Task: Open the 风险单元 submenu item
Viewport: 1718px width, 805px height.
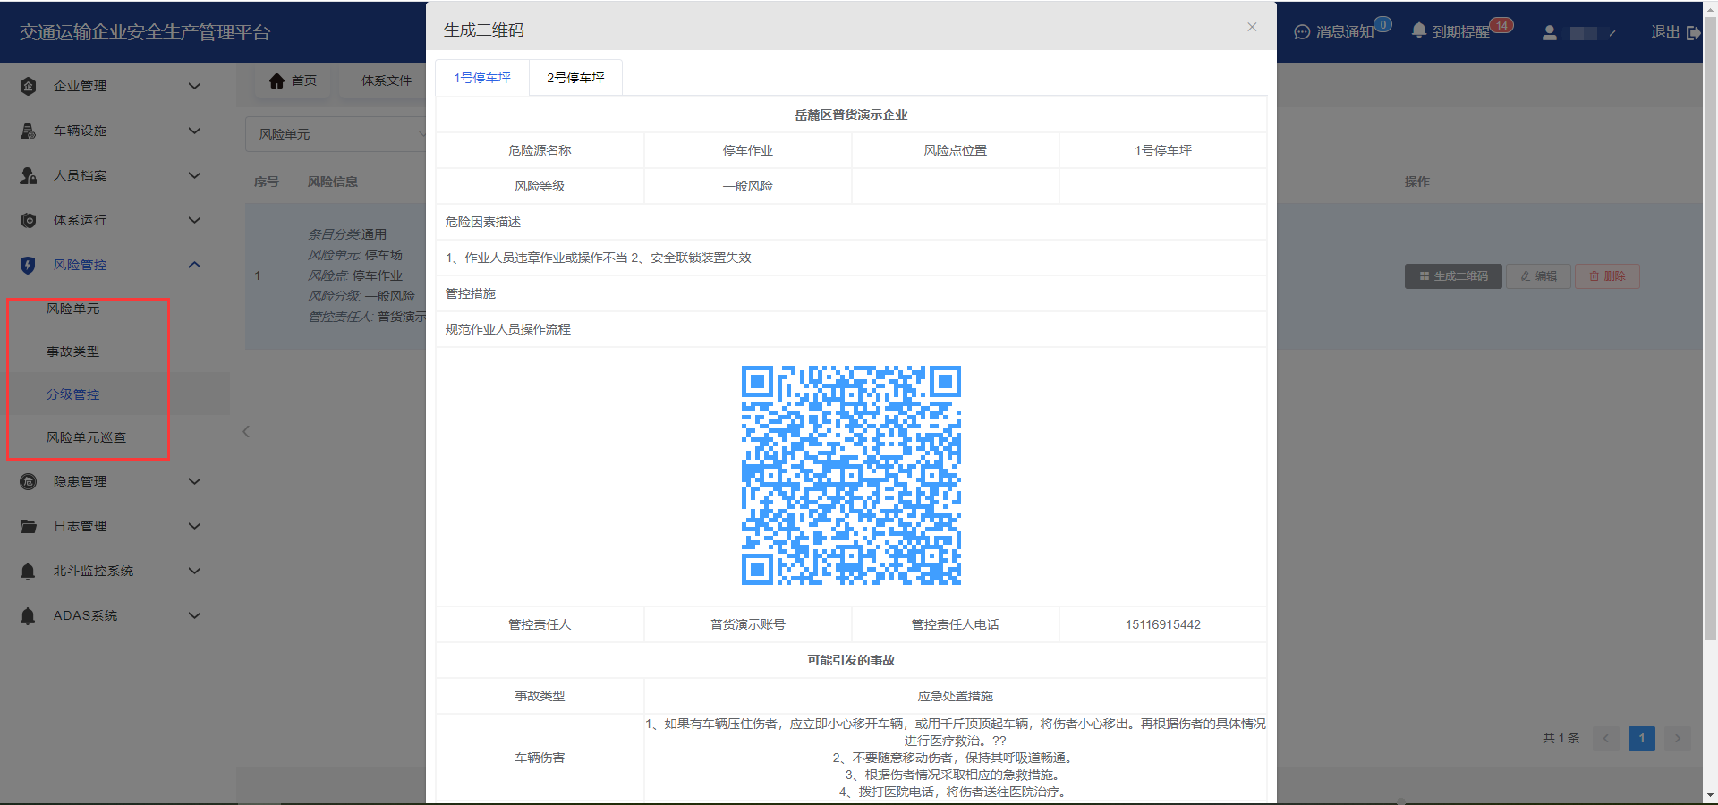Action: 73,309
